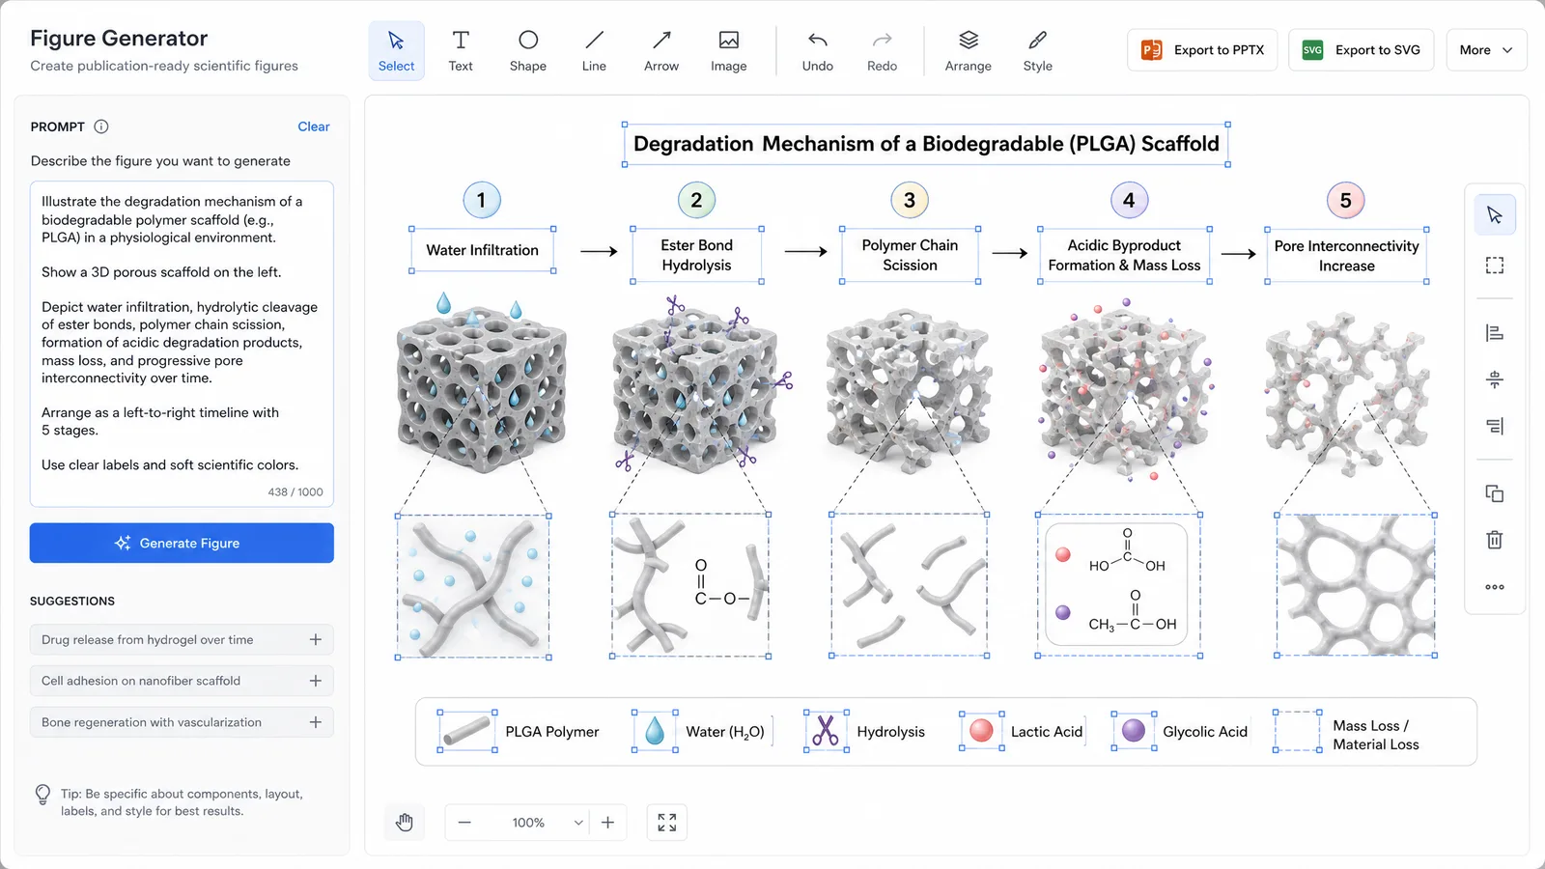Add 'Bone regeneration with vascularization' suggestion
The image size is (1545, 869).
pos(315,722)
